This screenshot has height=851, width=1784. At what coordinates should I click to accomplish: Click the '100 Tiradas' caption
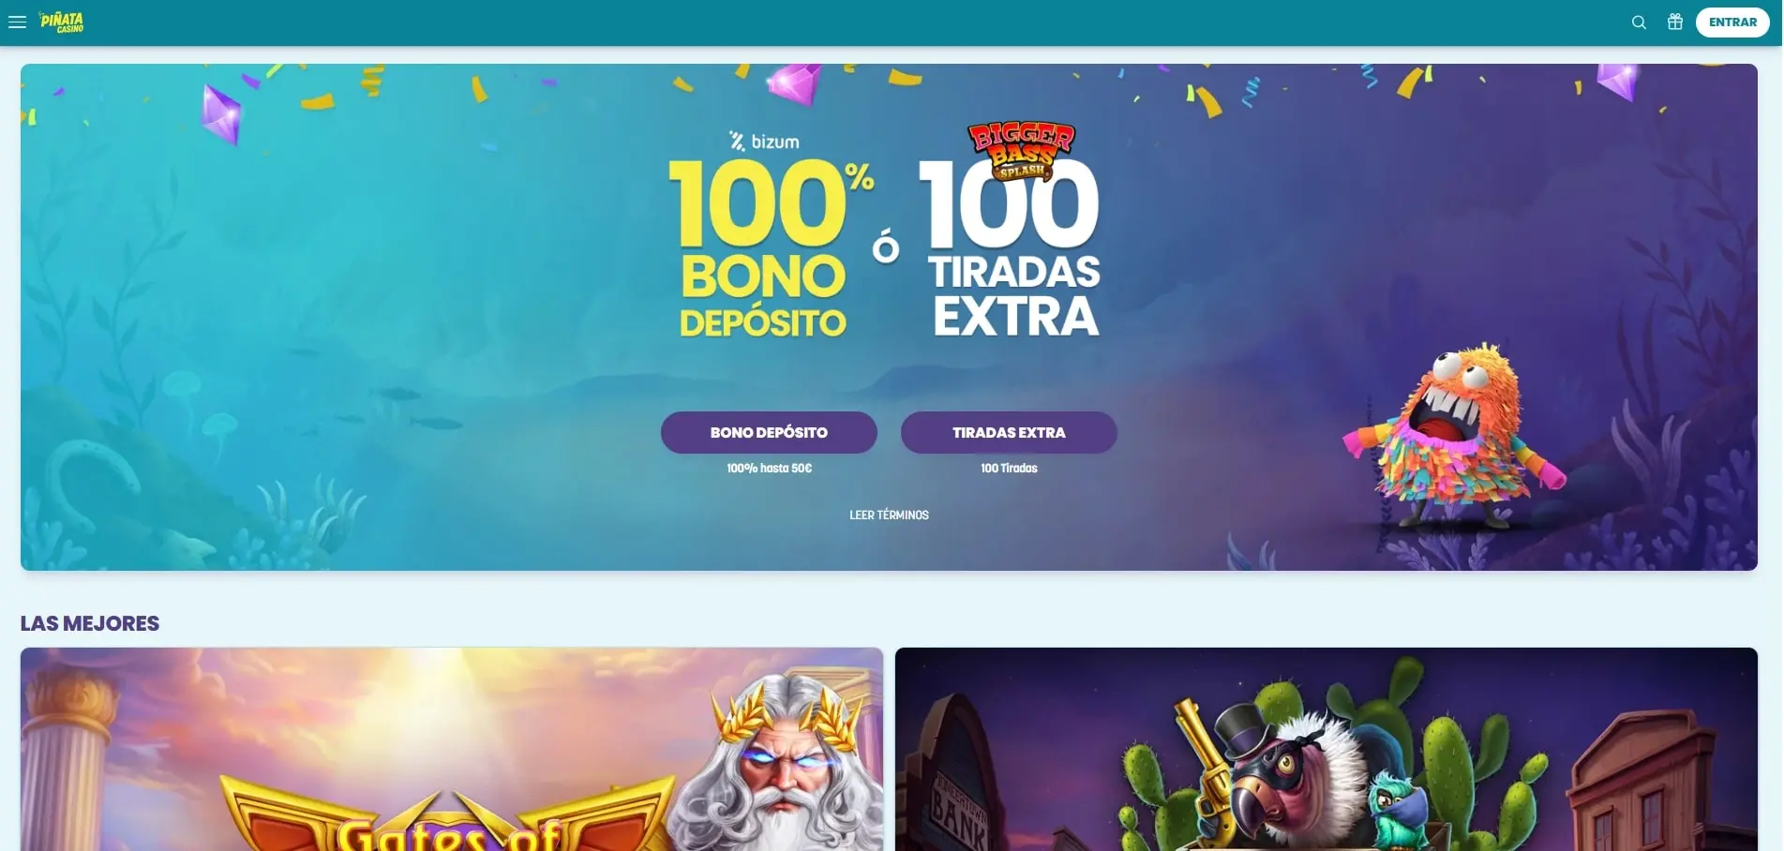pyautogui.click(x=1009, y=469)
